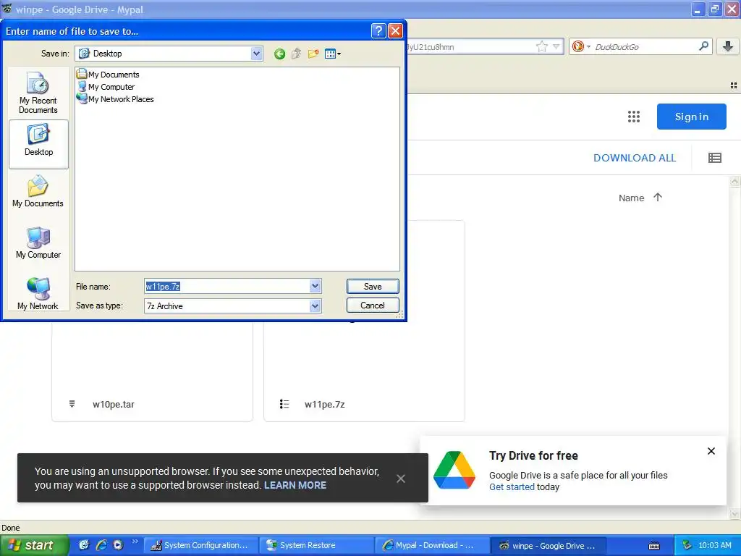The image size is (741, 556).
Task: Click the Cancel button in save dialog
Action: pos(373,306)
